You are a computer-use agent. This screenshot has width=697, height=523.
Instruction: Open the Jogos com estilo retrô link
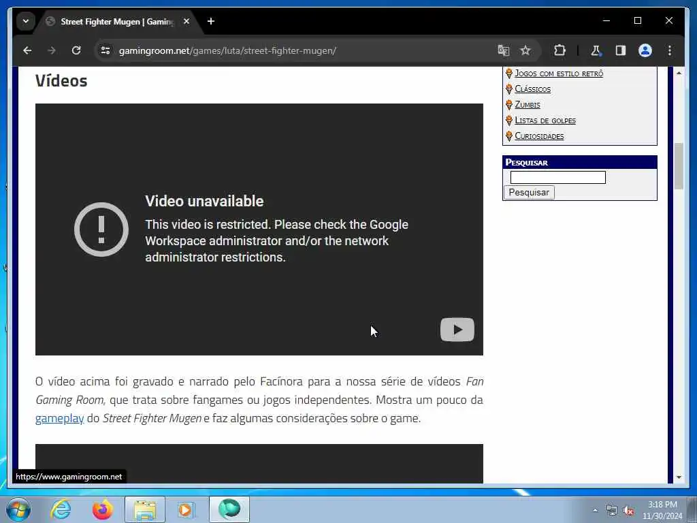tap(559, 74)
